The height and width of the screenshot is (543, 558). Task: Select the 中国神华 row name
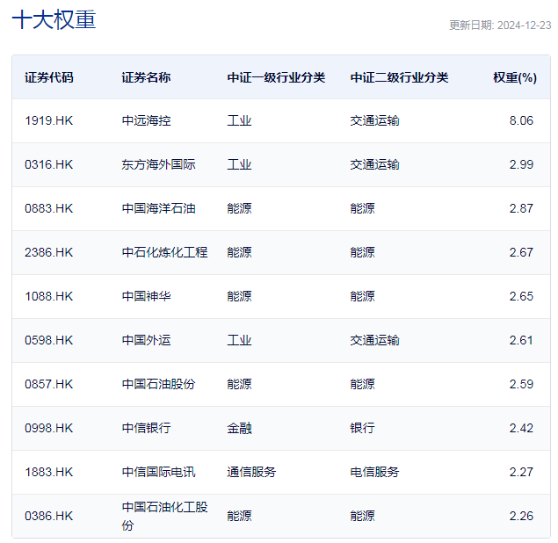pos(146,296)
